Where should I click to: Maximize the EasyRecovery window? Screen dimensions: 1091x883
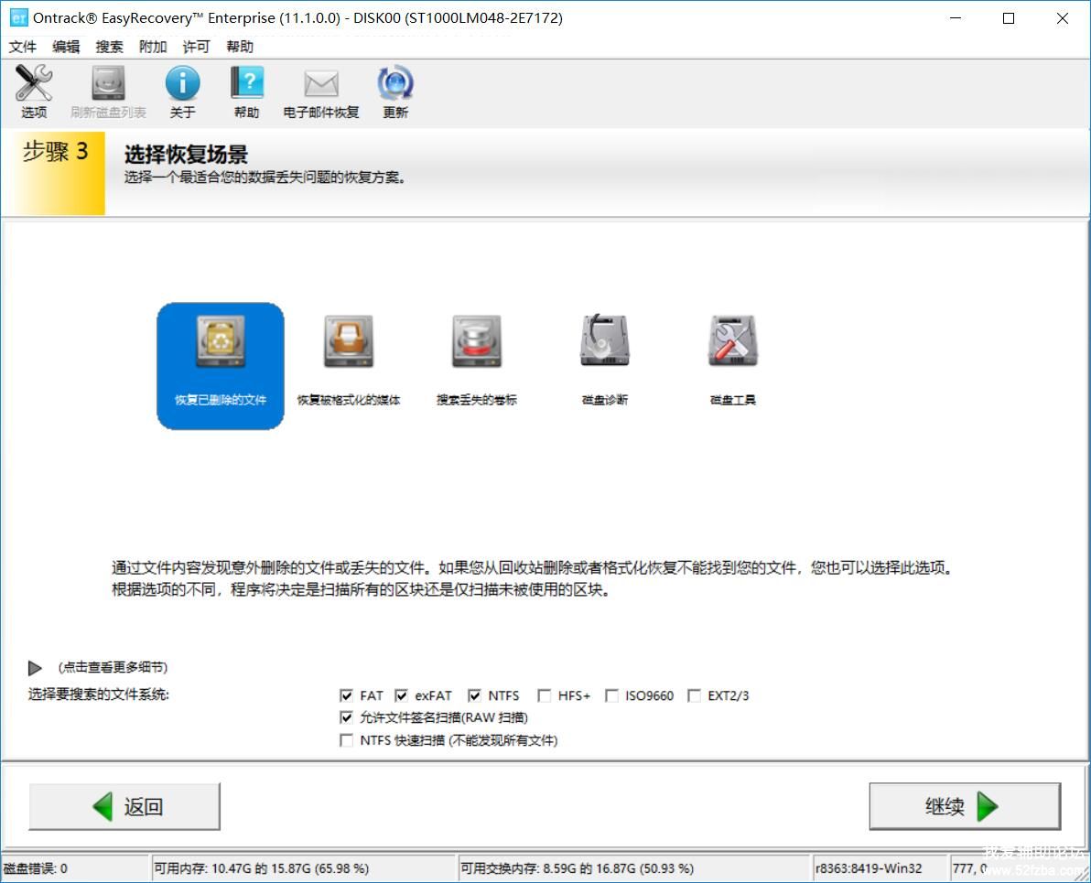pyautogui.click(x=1009, y=18)
